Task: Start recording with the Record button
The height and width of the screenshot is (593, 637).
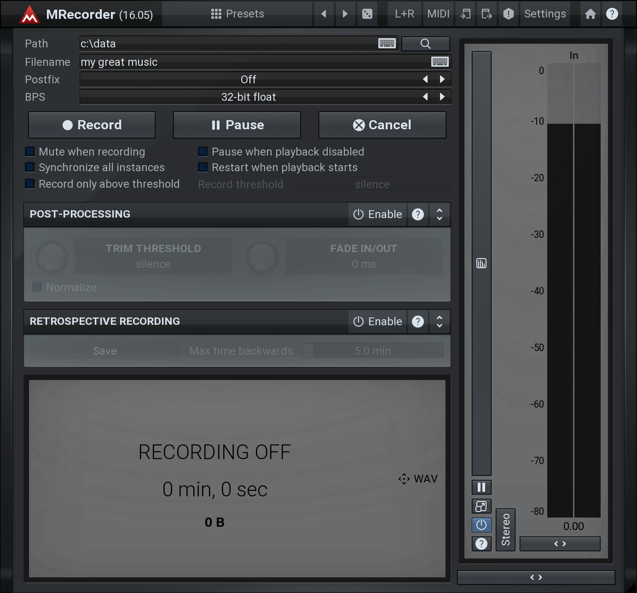Action: [92, 125]
